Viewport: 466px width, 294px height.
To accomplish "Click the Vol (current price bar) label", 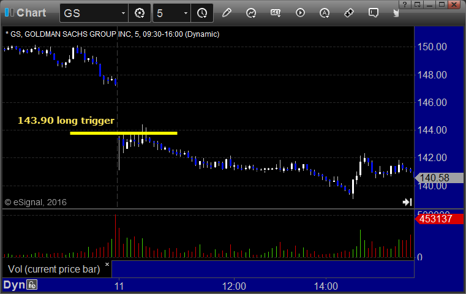I will [x=54, y=269].
